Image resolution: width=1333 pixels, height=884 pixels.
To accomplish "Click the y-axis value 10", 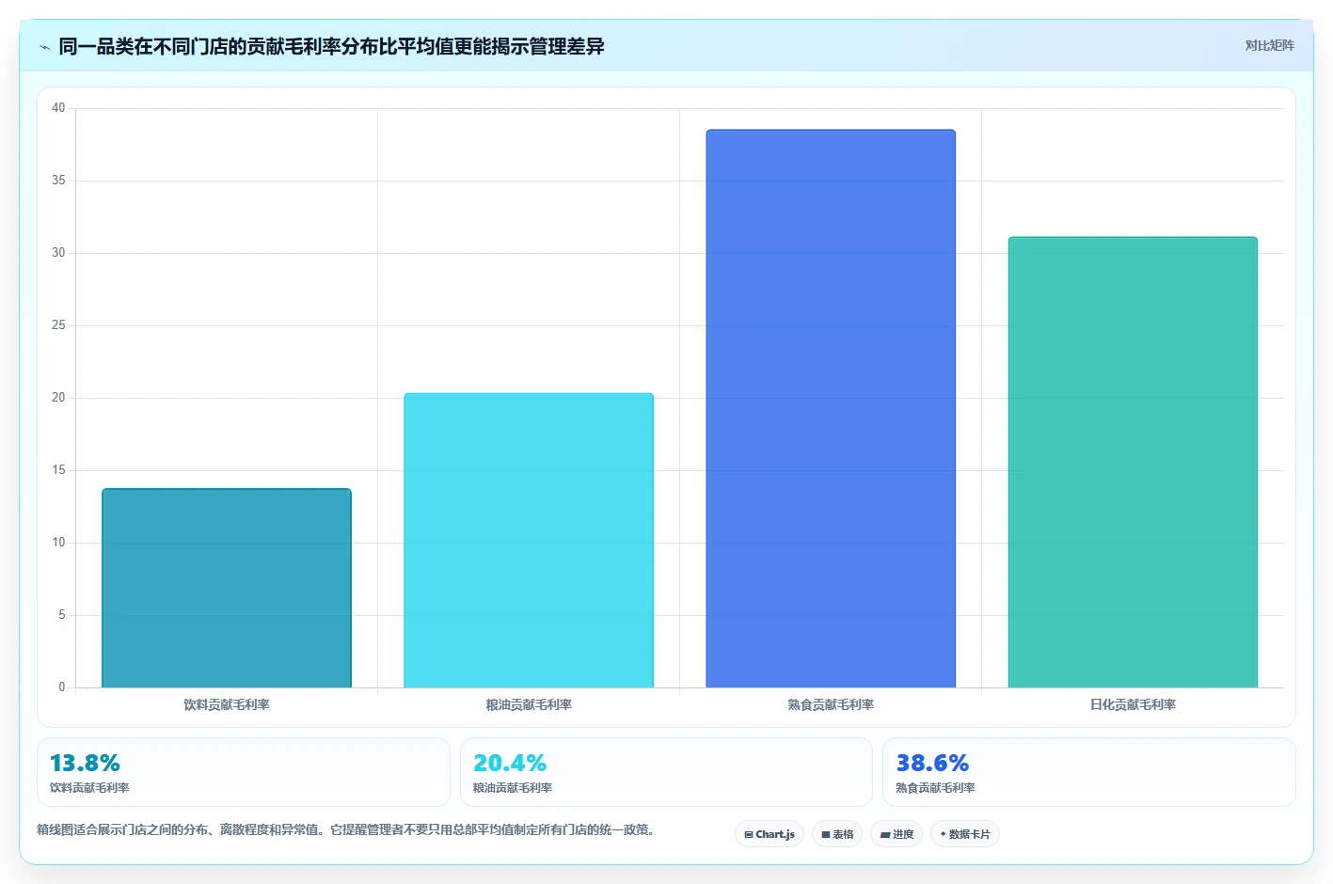I will click(58, 543).
